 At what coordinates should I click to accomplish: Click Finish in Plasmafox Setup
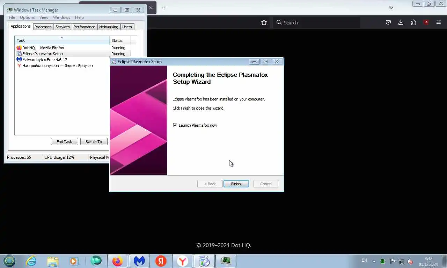[x=236, y=184]
